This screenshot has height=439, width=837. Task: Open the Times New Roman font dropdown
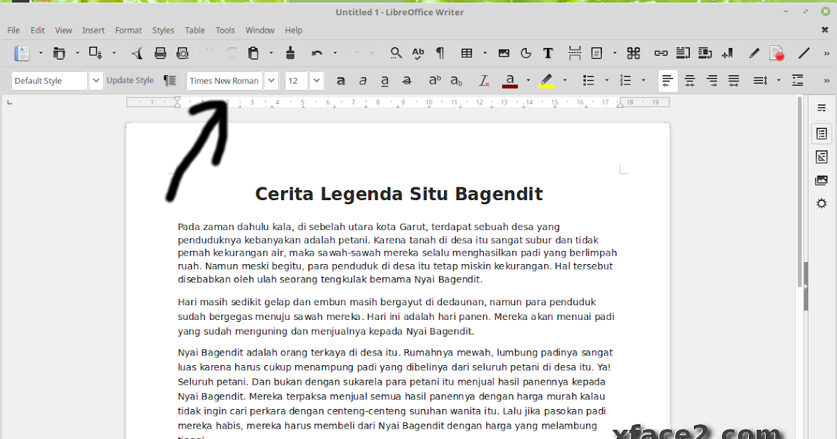click(271, 80)
